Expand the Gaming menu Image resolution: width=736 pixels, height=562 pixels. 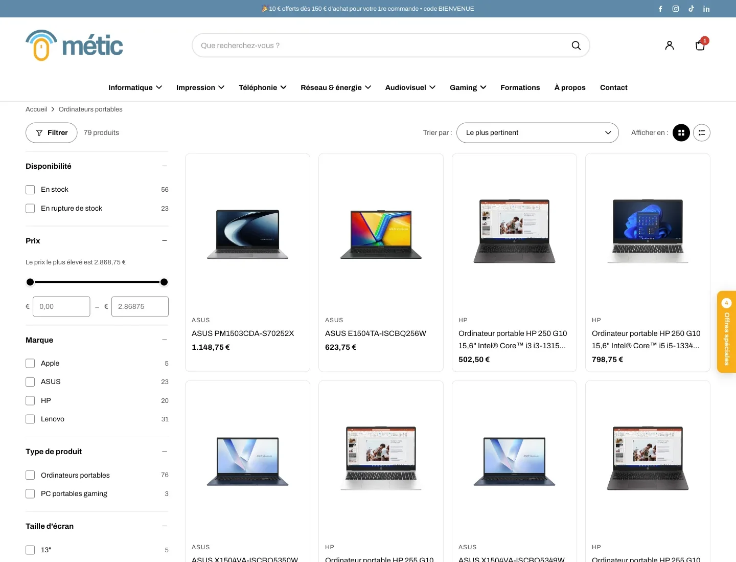(468, 87)
